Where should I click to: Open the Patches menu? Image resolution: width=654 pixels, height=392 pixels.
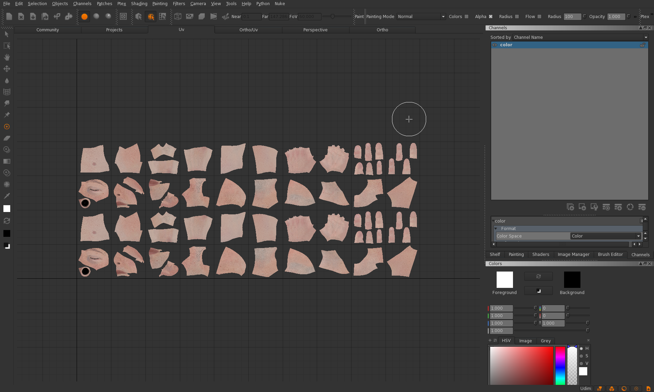[x=104, y=3]
